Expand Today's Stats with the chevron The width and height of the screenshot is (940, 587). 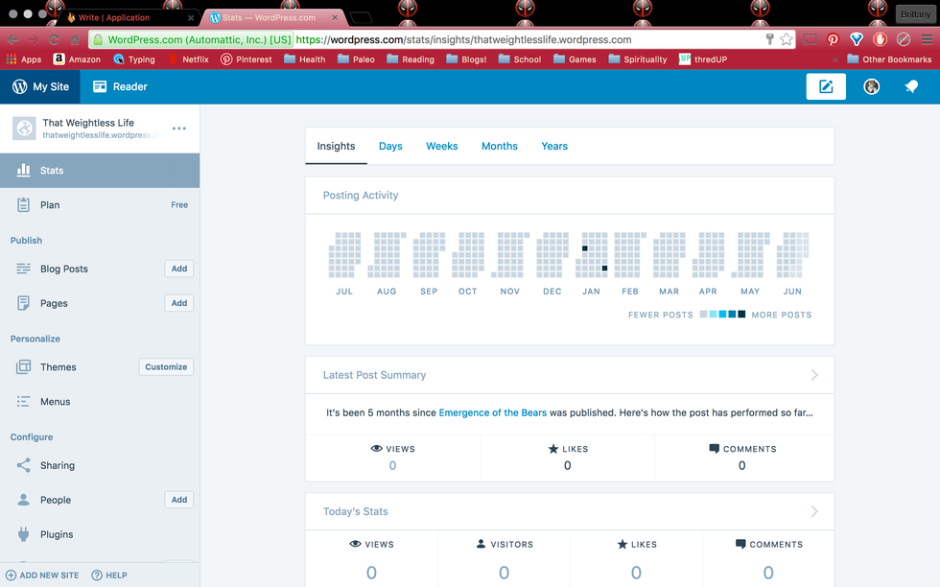(x=814, y=511)
